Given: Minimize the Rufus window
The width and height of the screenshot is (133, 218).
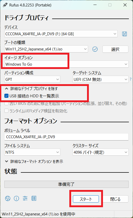Looking at the screenshot, I should (x=95, y=5).
